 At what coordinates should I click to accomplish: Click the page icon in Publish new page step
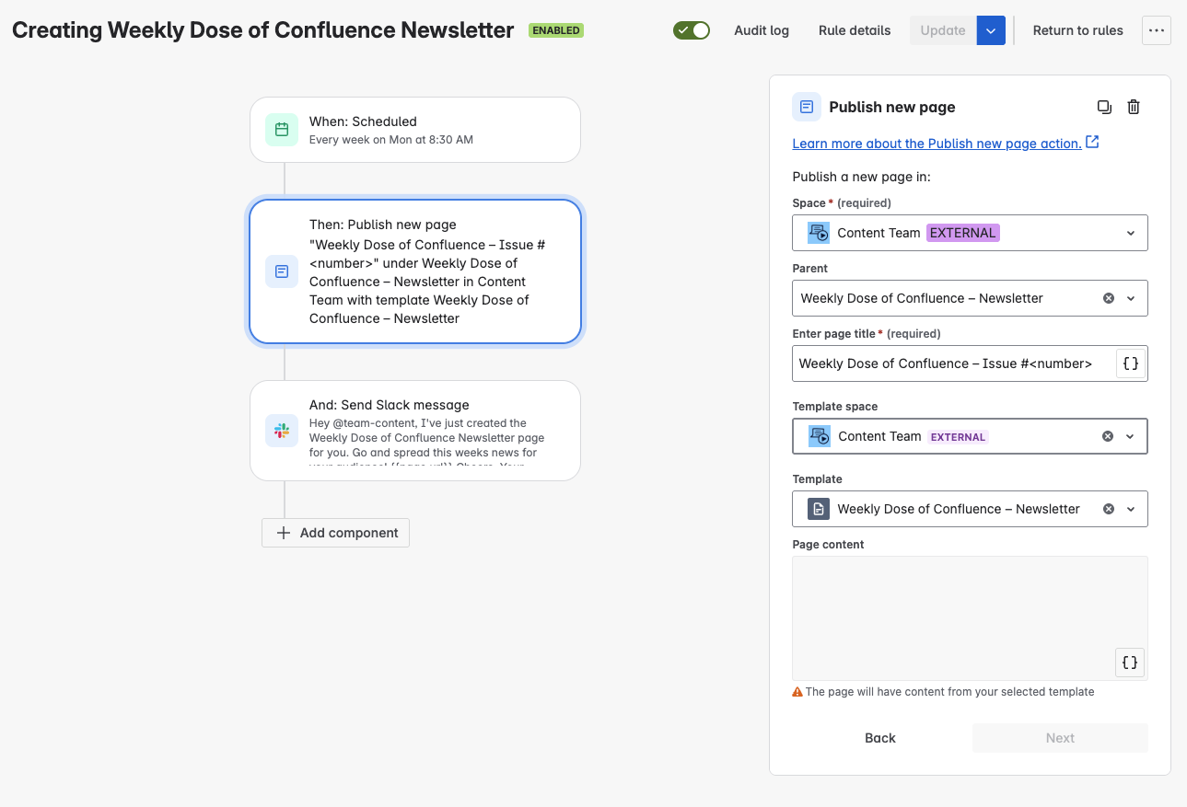282,271
